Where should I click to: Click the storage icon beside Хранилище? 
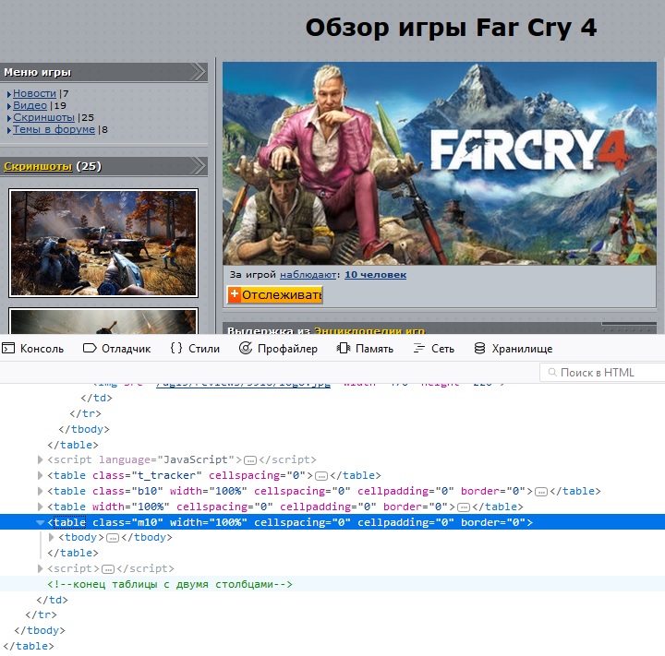[x=479, y=349]
